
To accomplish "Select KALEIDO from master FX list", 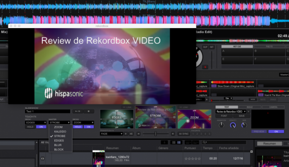I will (x=61, y=132).
